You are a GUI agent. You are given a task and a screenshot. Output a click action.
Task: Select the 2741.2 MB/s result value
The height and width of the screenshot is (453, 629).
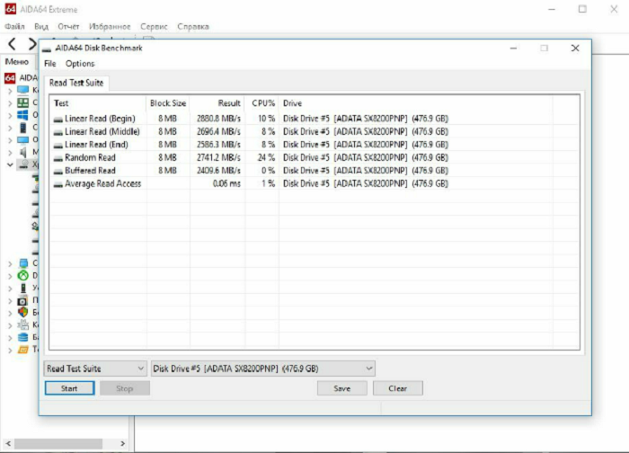click(x=218, y=157)
